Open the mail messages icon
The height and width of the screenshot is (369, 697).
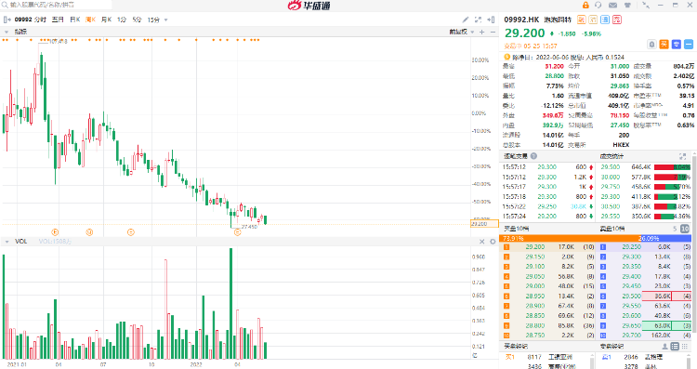613,5
